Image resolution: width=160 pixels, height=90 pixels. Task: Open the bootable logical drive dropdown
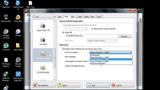tap(76, 29)
